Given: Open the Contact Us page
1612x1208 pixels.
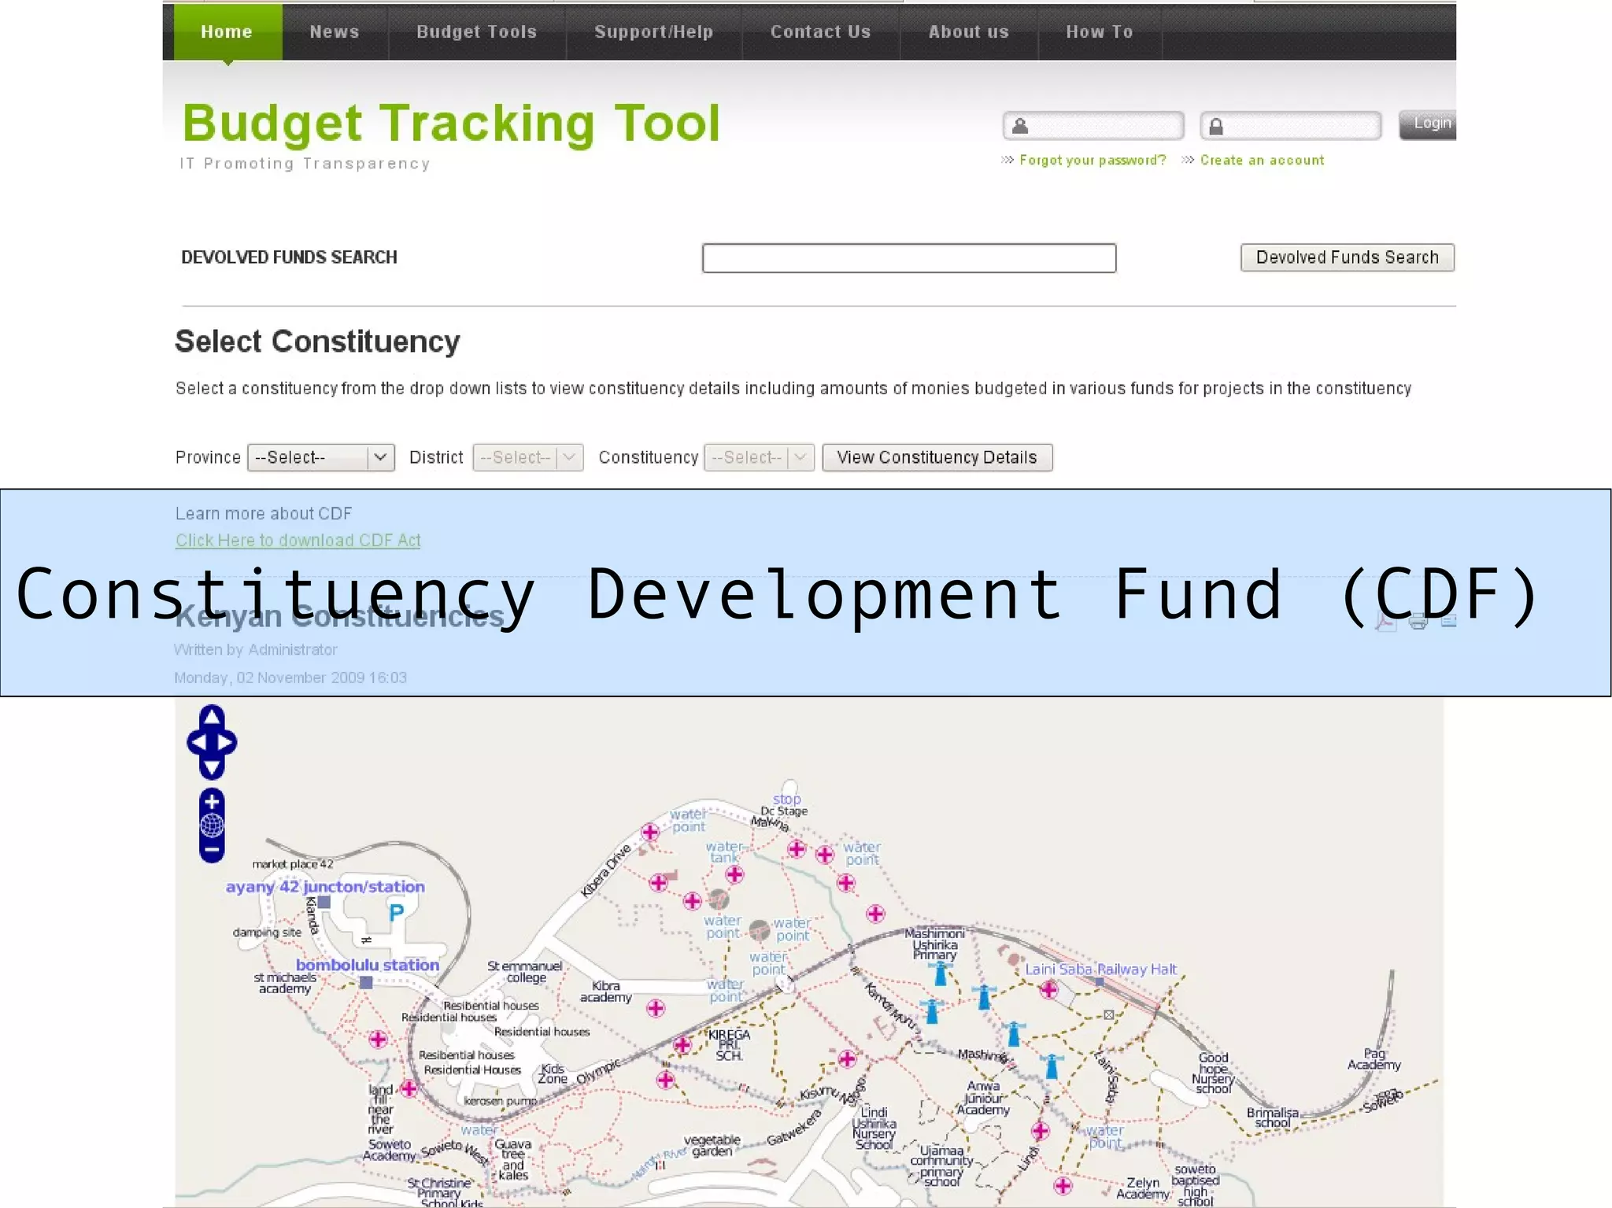Looking at the screenshot, I should pos(821,31).
